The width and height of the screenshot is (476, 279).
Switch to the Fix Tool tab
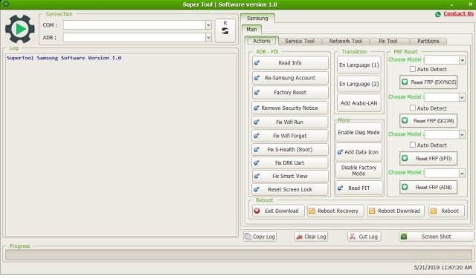pos(388,41)
